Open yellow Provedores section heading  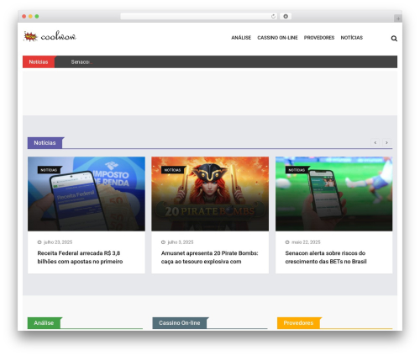[x=298, y=323]
